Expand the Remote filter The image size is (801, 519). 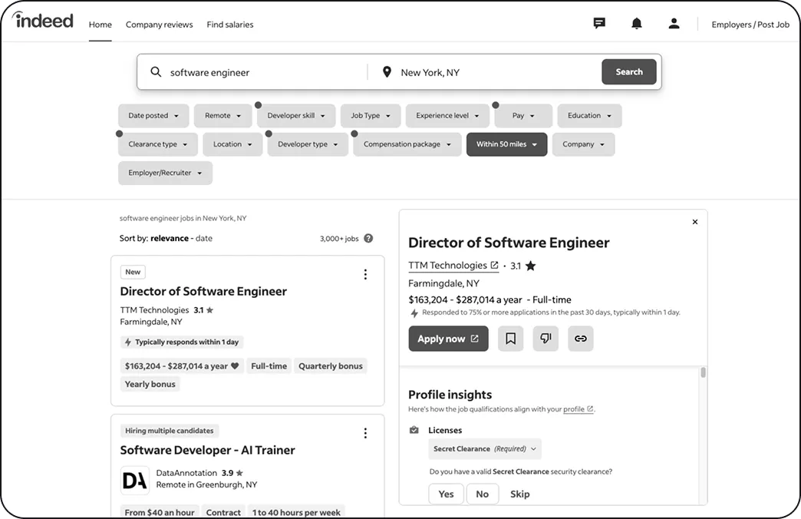pos(223,116)
